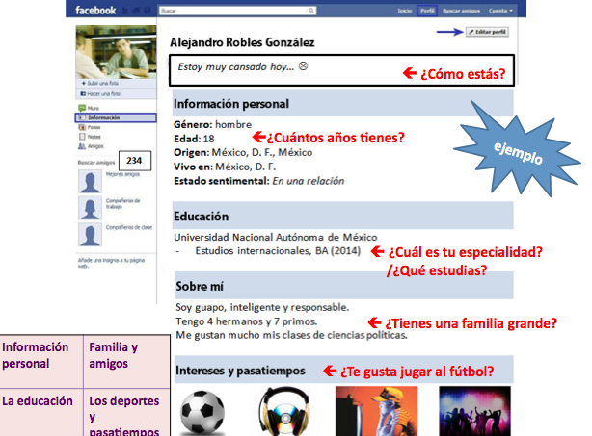
Task: Click the name Alejandro Robles González
Action: click(242, 42)
